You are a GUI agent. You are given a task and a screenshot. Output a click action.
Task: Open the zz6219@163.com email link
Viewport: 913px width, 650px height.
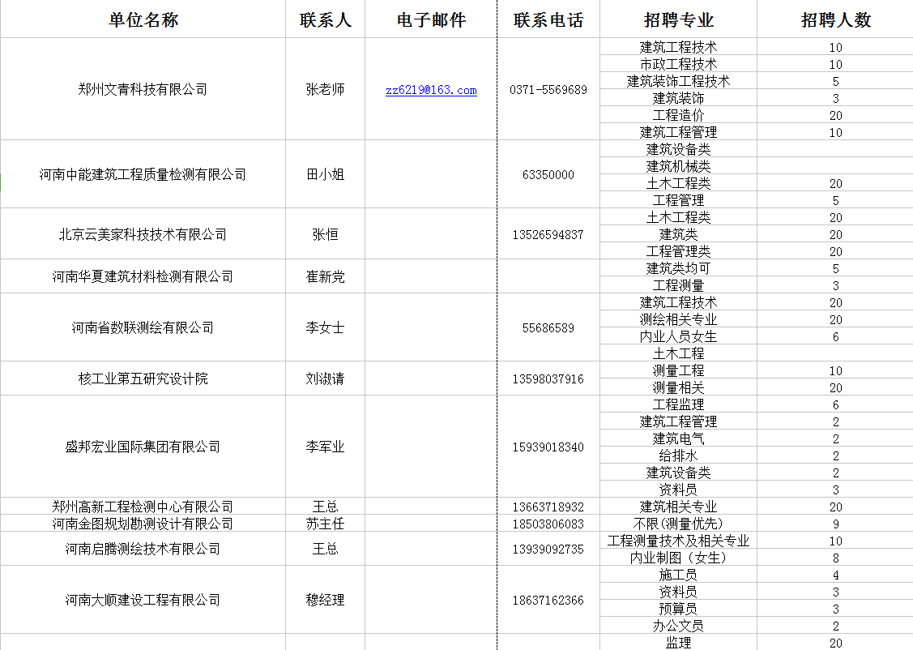(x=431, y=90)
